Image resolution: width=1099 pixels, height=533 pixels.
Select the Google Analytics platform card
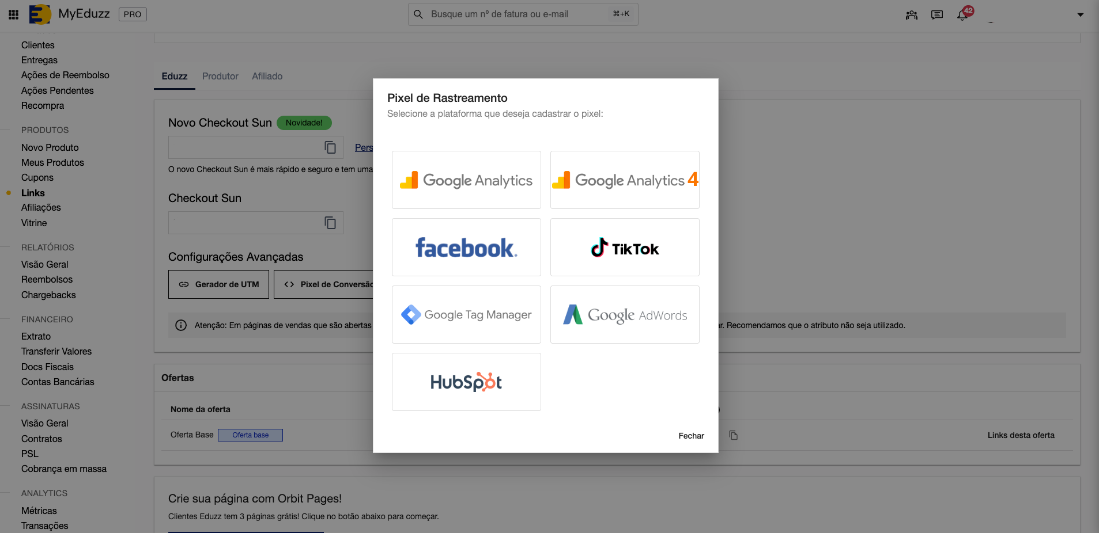point(466,180)
